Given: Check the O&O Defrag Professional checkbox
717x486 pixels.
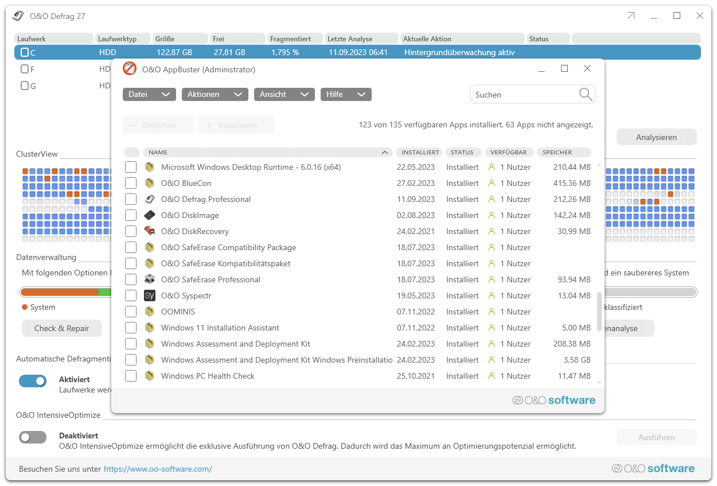Looking at the screenshot, I should [x=131, y=199].
